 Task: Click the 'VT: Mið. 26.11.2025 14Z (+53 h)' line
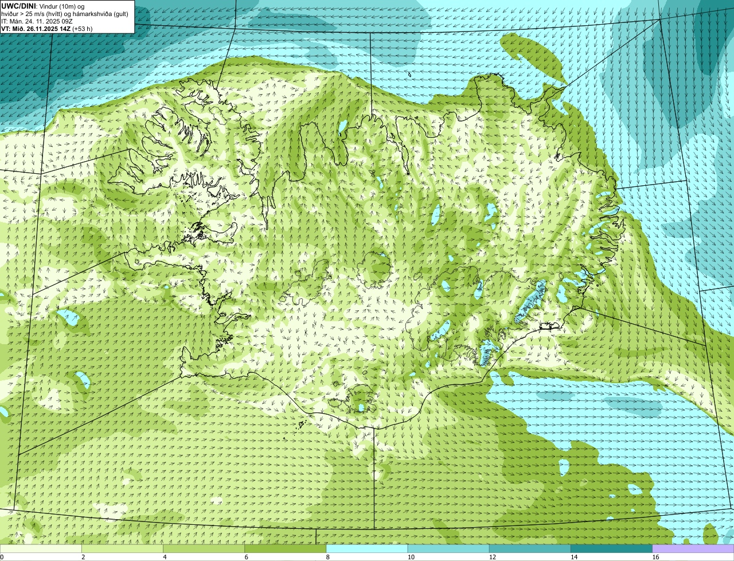tap(47, 29)
